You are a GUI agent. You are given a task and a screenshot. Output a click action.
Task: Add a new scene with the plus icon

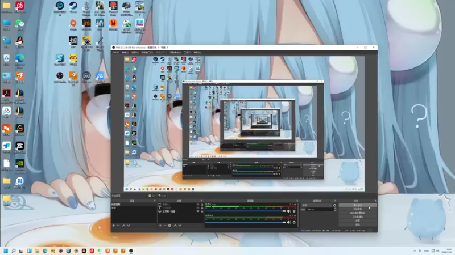coord(113,226)
